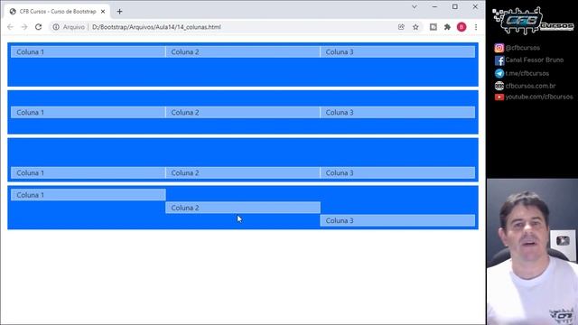Go forward with the browser forward arrow

pos(24,27)
